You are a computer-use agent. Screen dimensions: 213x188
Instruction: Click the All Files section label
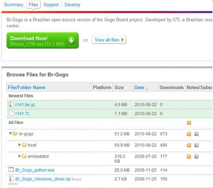[16, 123]
